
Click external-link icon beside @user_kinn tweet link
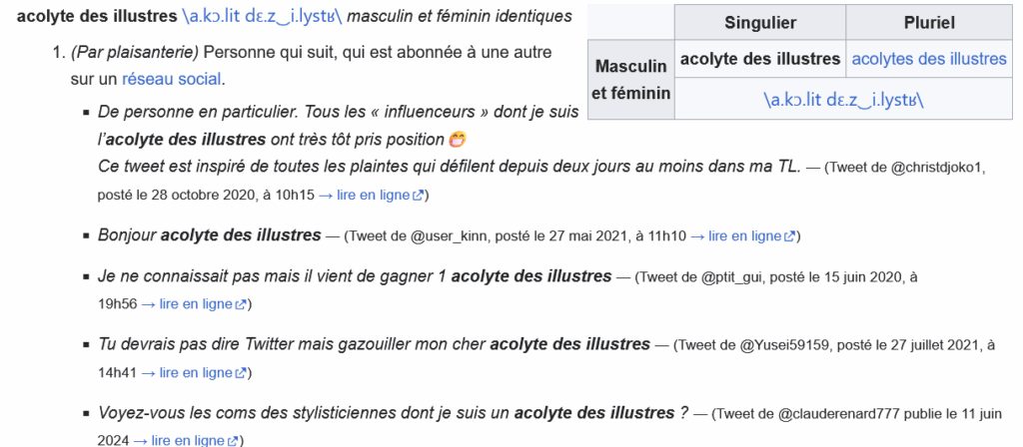[790, 236]
